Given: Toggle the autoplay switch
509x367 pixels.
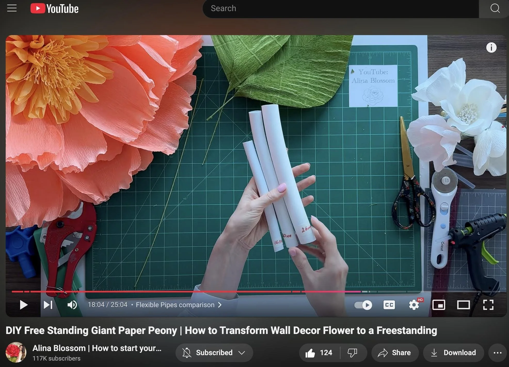Looking at the screenshot, I should (x=363, y=305).
